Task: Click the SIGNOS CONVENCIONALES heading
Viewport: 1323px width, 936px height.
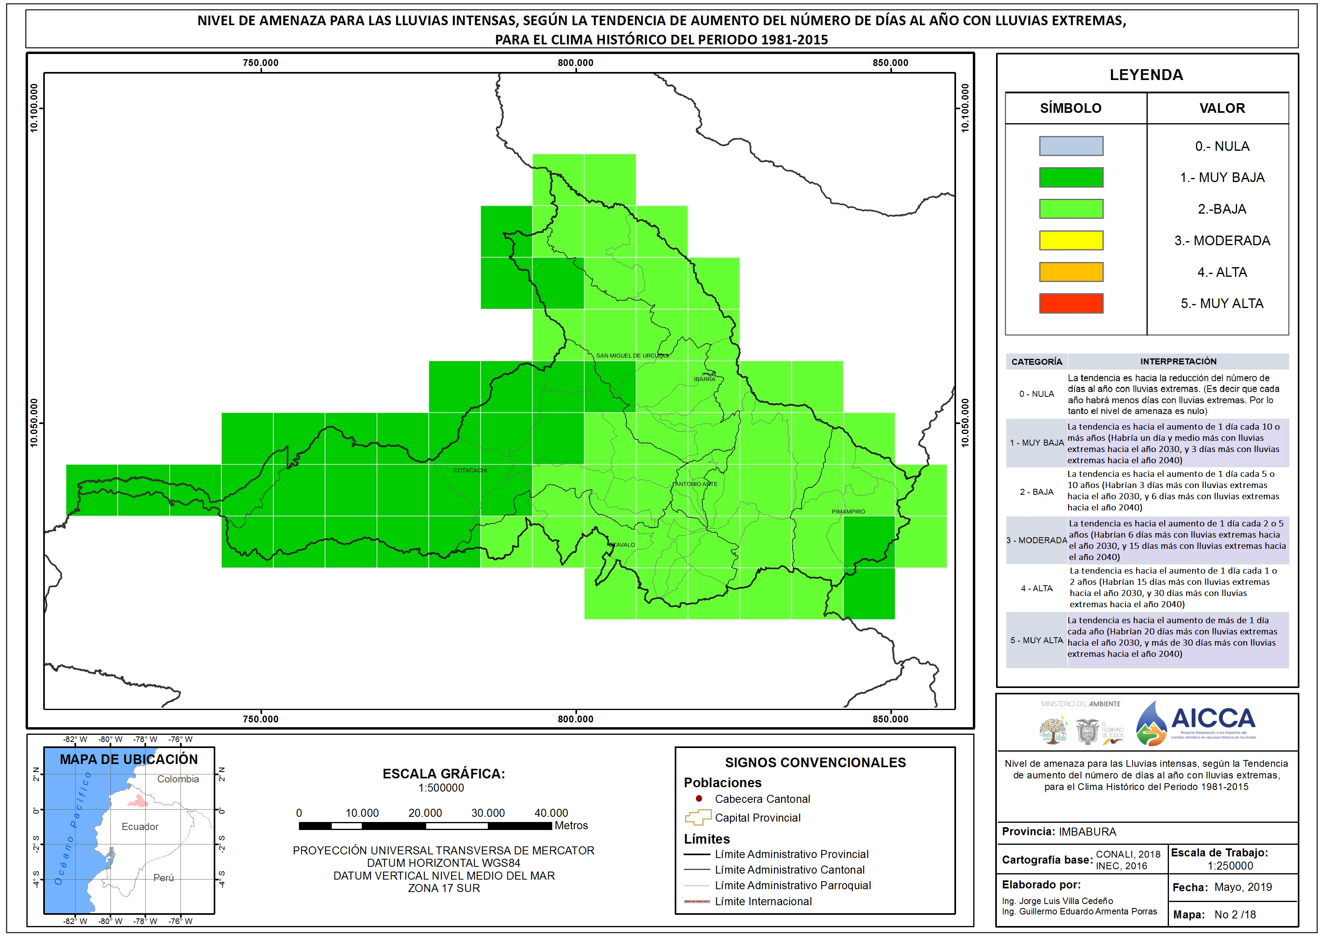Action: pyautogui.click(x=815, y=762)
